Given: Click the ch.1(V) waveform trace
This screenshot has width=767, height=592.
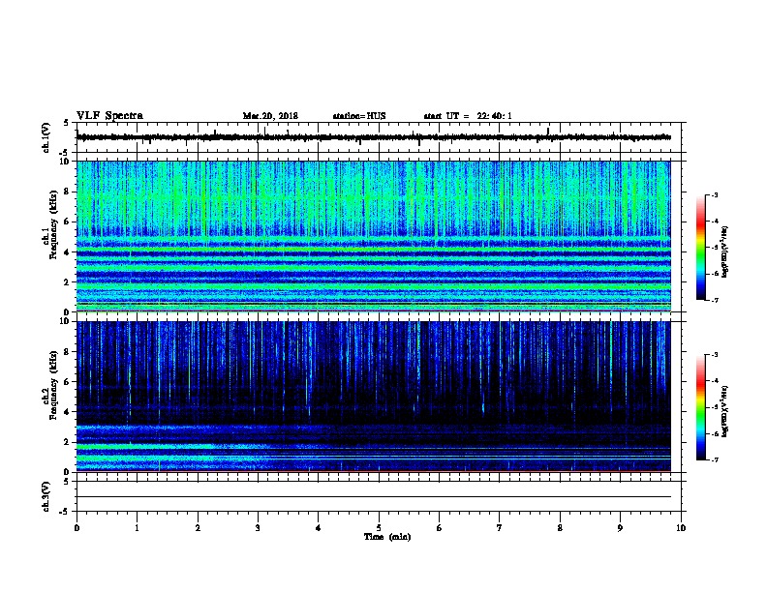Looking at the screenshot, I should 374,137.
